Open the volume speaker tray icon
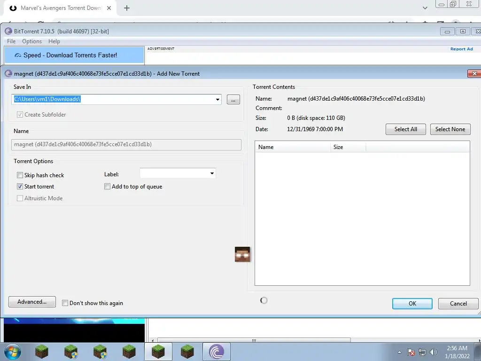 pyautogui.click(x=433, y=352)
